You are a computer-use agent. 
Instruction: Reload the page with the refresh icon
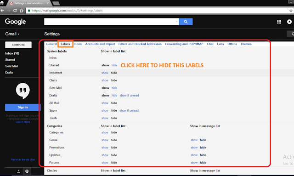coord(15,11)
